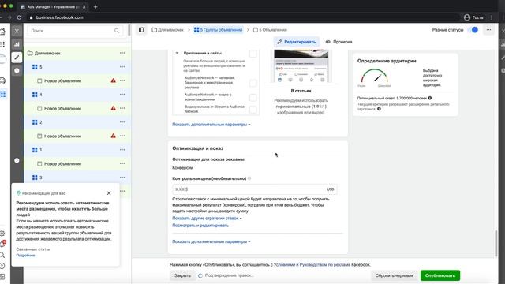The image size is (505, 284).
Task: Open 5 Объявления breadcrumb
Action: [x=270, y=30]
